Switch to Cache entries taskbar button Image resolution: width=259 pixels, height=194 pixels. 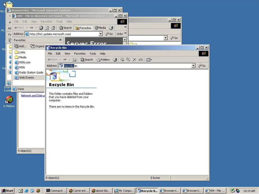point(79,191)
